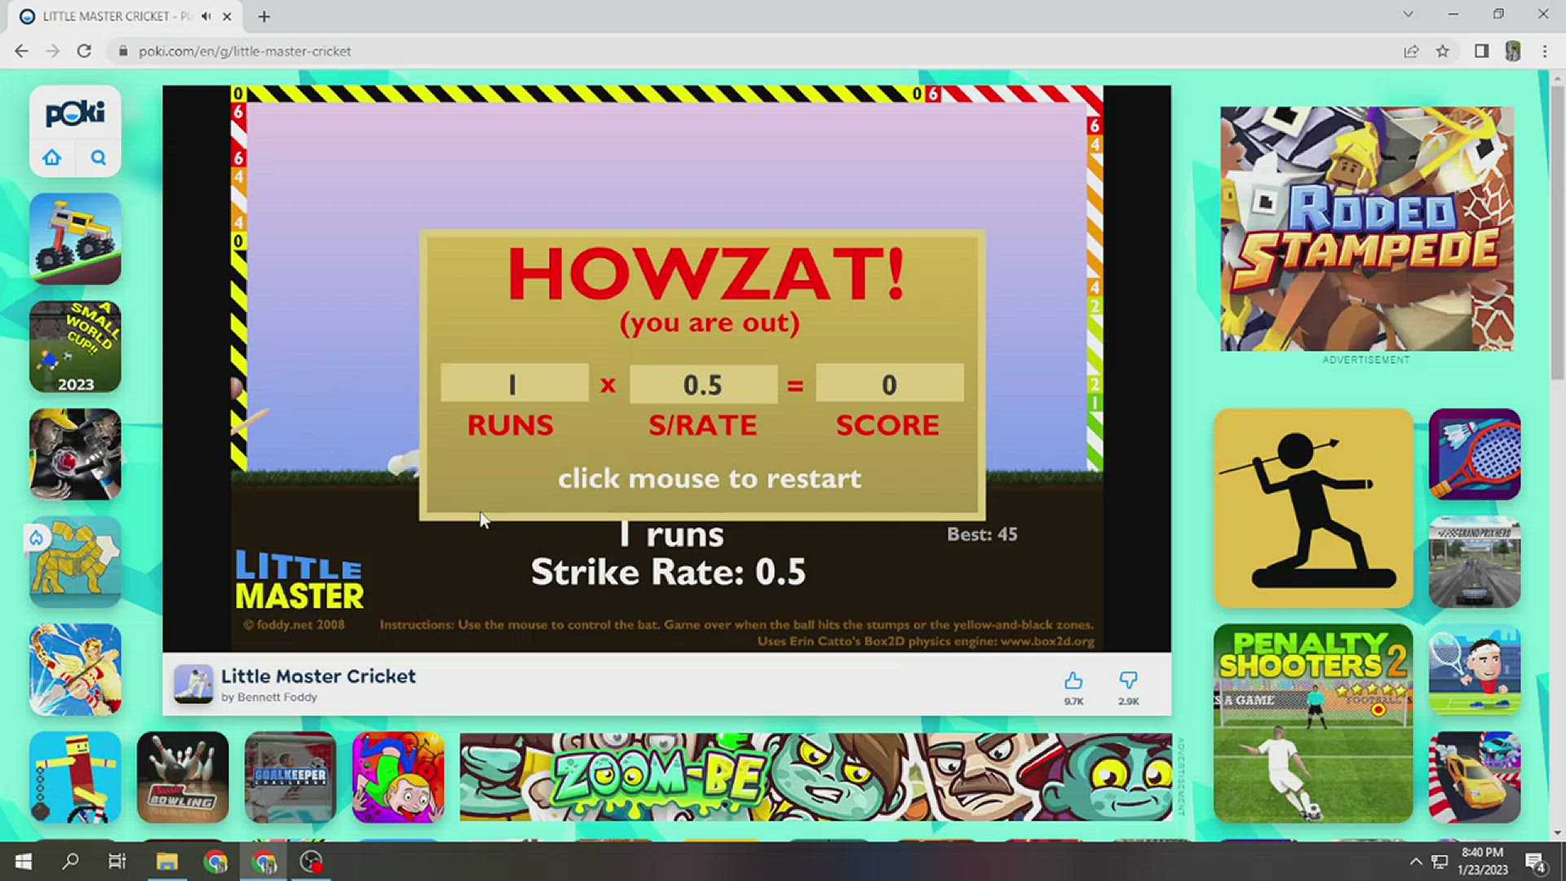The width and height of the screenshot is (1566, 881).
Task: Click the share page icon
Action: pyautogui.click(x=1411, y=51)
